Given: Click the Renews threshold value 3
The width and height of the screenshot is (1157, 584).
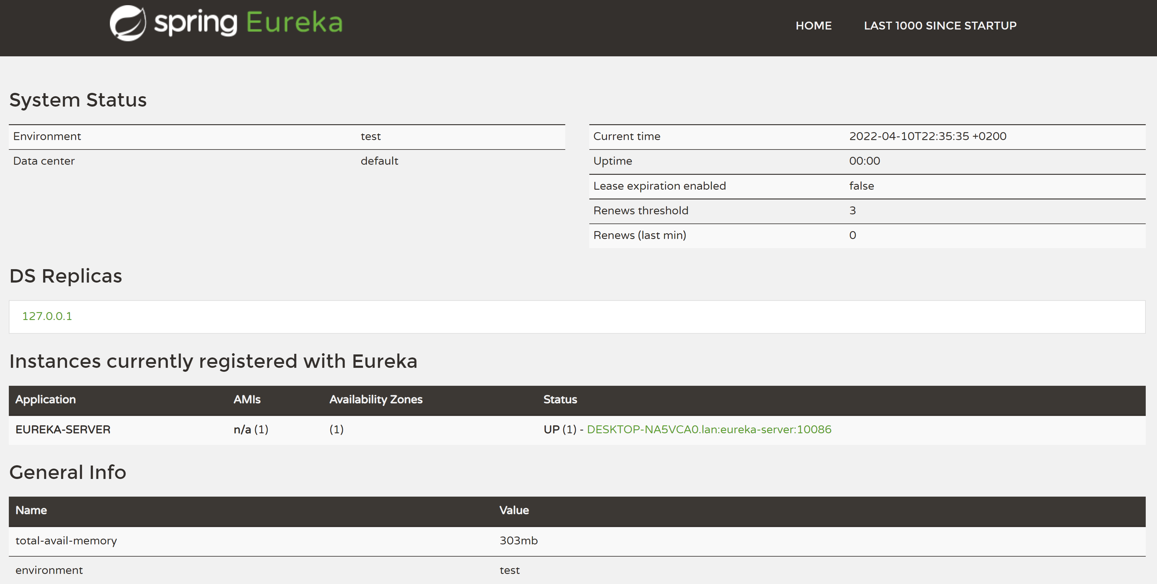Looking at the screenshot, I should [853, 211].
